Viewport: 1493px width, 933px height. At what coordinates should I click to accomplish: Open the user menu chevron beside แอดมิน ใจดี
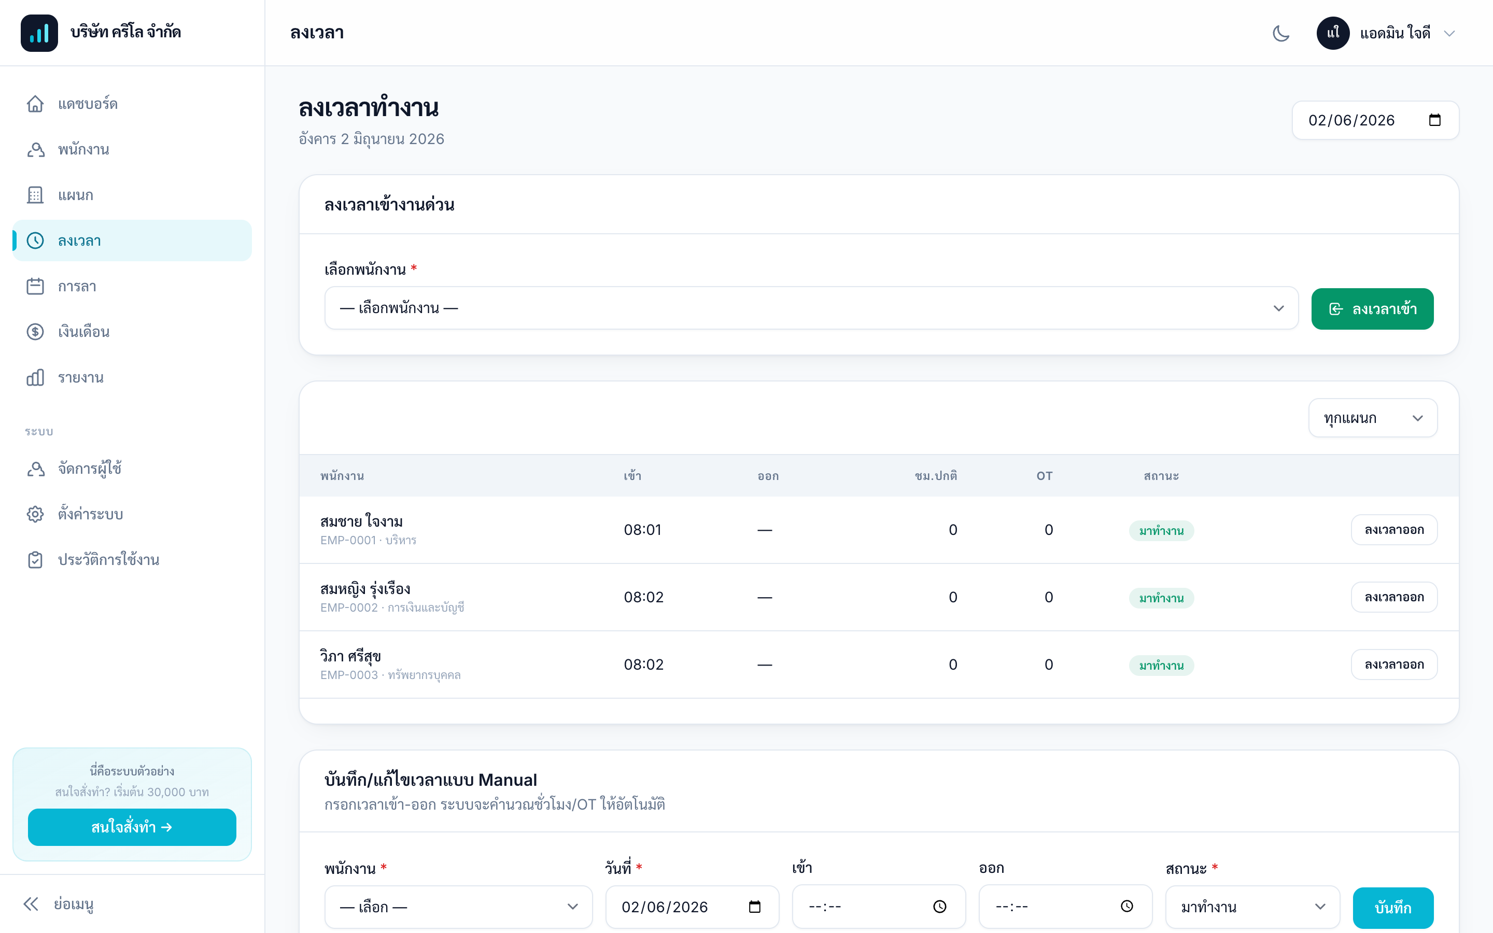[1450, 33]
